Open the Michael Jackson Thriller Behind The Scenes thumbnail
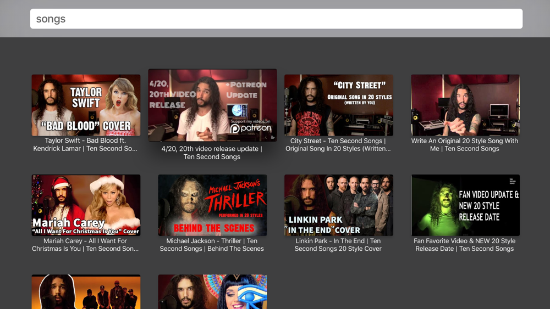Image resolution: width=550 pixels, height=309 pixels. [x=212, y=205]
